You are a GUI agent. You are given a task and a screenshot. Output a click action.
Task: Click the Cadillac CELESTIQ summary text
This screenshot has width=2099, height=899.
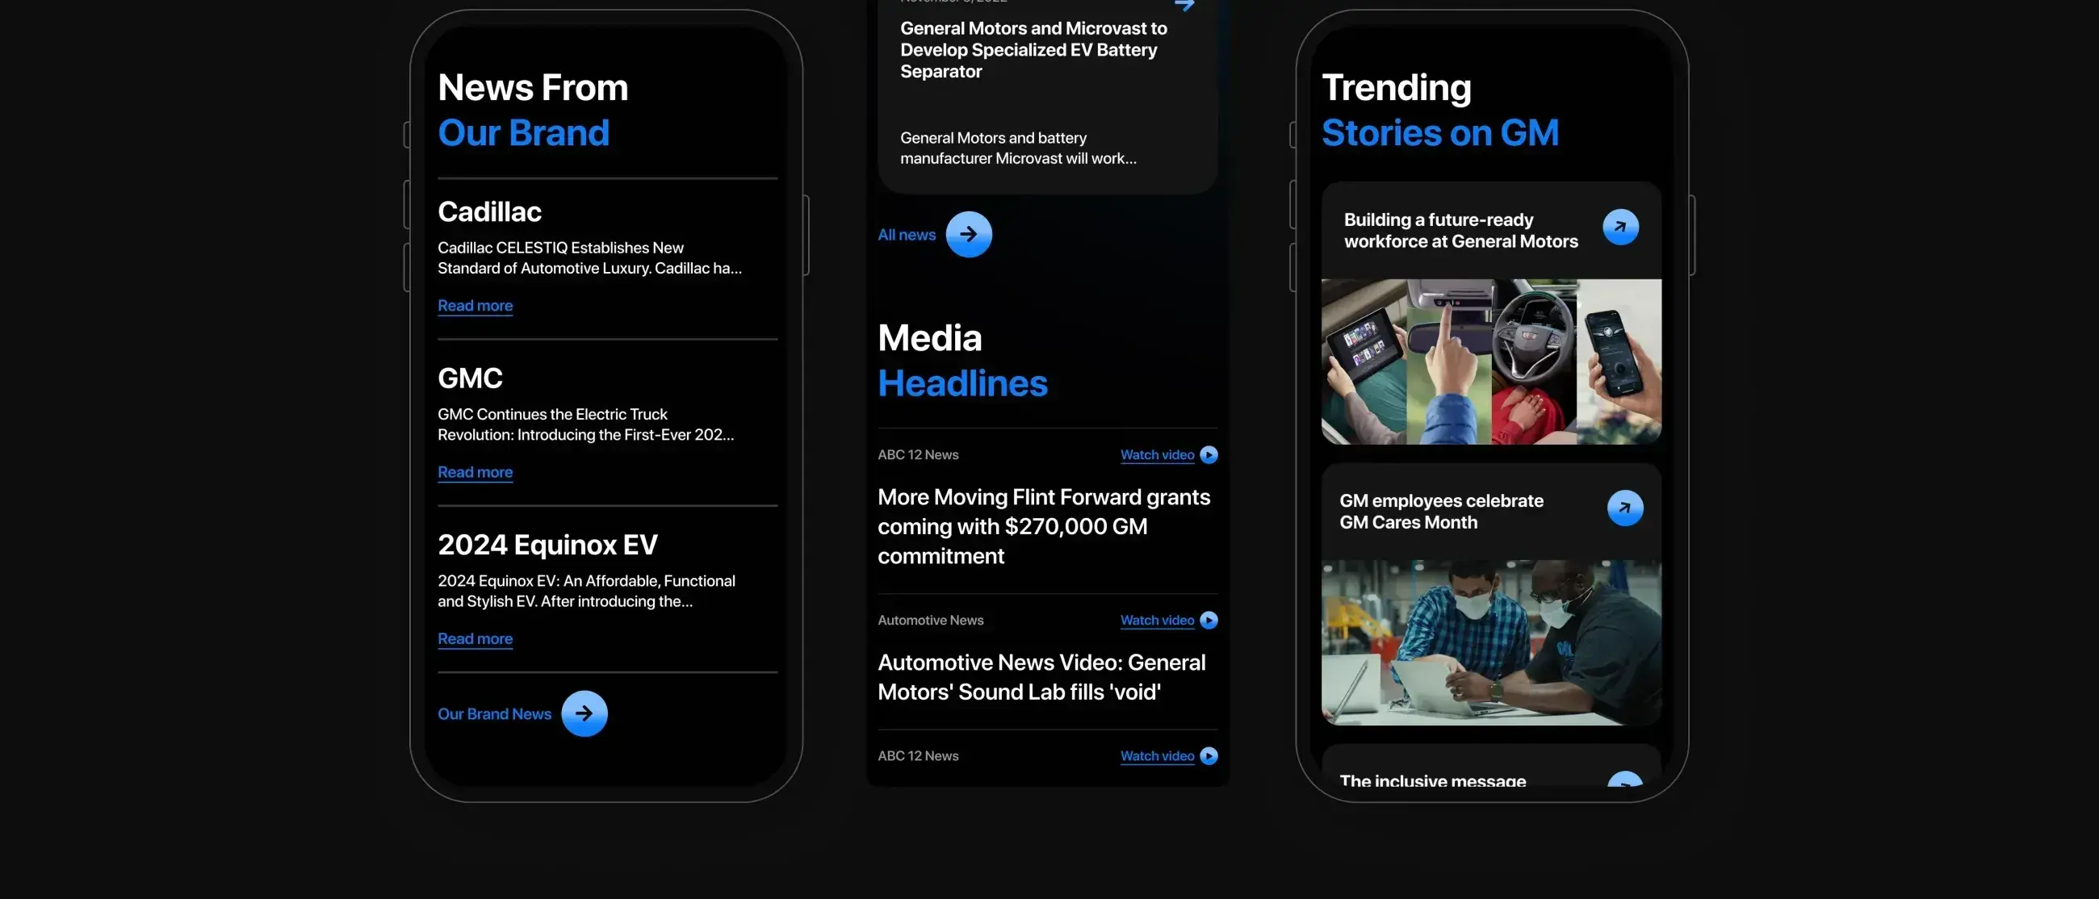click(589, 258)
